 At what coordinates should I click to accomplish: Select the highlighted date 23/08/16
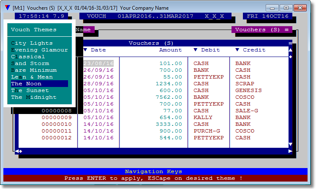click(x=98, y=63)
